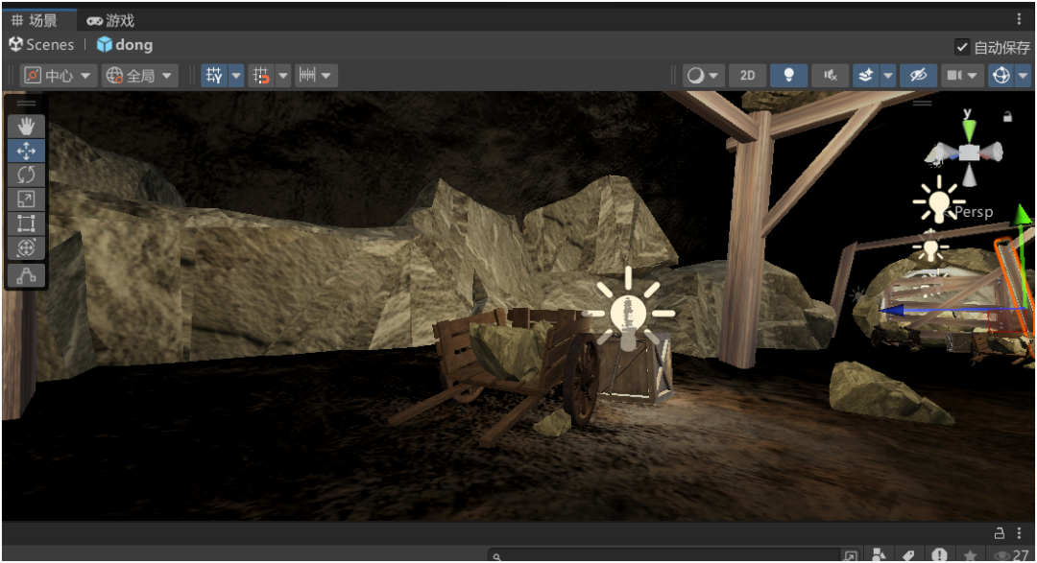Click the blue Z axis move handle arrow
1037x563 pixels.
891,310
